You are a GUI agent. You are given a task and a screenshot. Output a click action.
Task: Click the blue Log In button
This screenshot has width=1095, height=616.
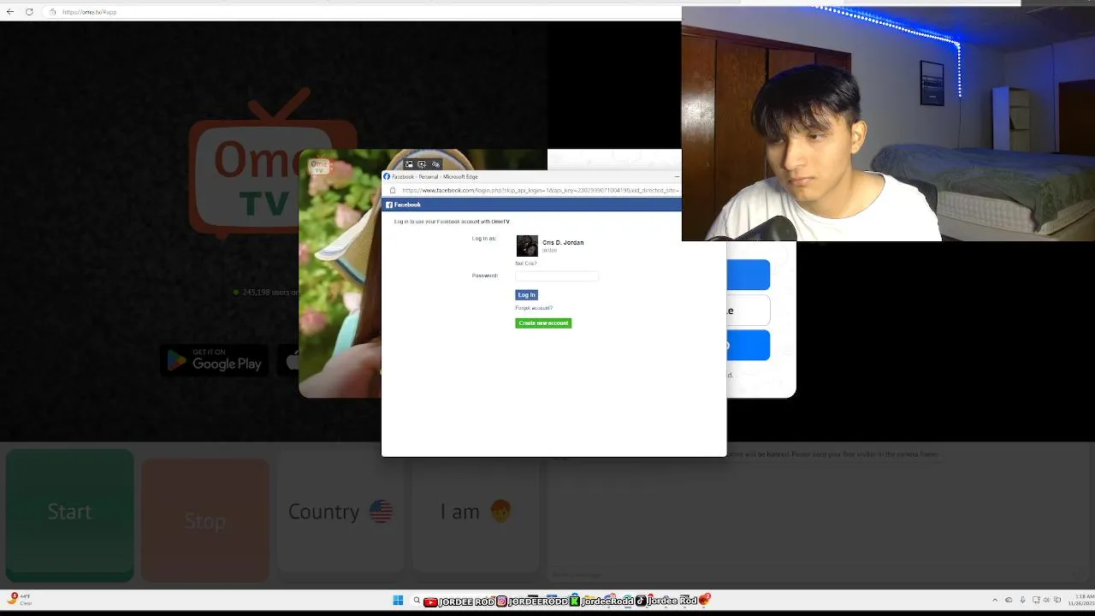pos(526,295)
